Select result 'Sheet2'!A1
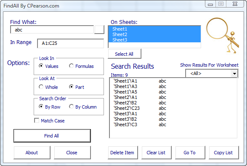 tap(173, 97)
